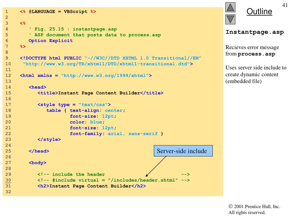Click '© 2001 Prentice Hall, Inc.' copyright text
The image size is (291, 218).
254,207
